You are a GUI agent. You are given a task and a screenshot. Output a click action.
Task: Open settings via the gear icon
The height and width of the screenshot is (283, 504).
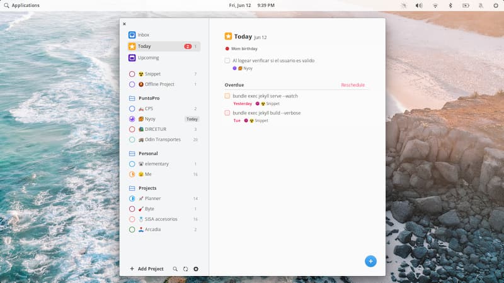click(196, 269)
